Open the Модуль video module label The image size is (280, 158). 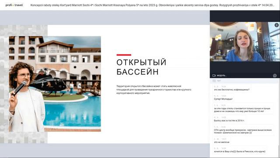click(222, 75)
